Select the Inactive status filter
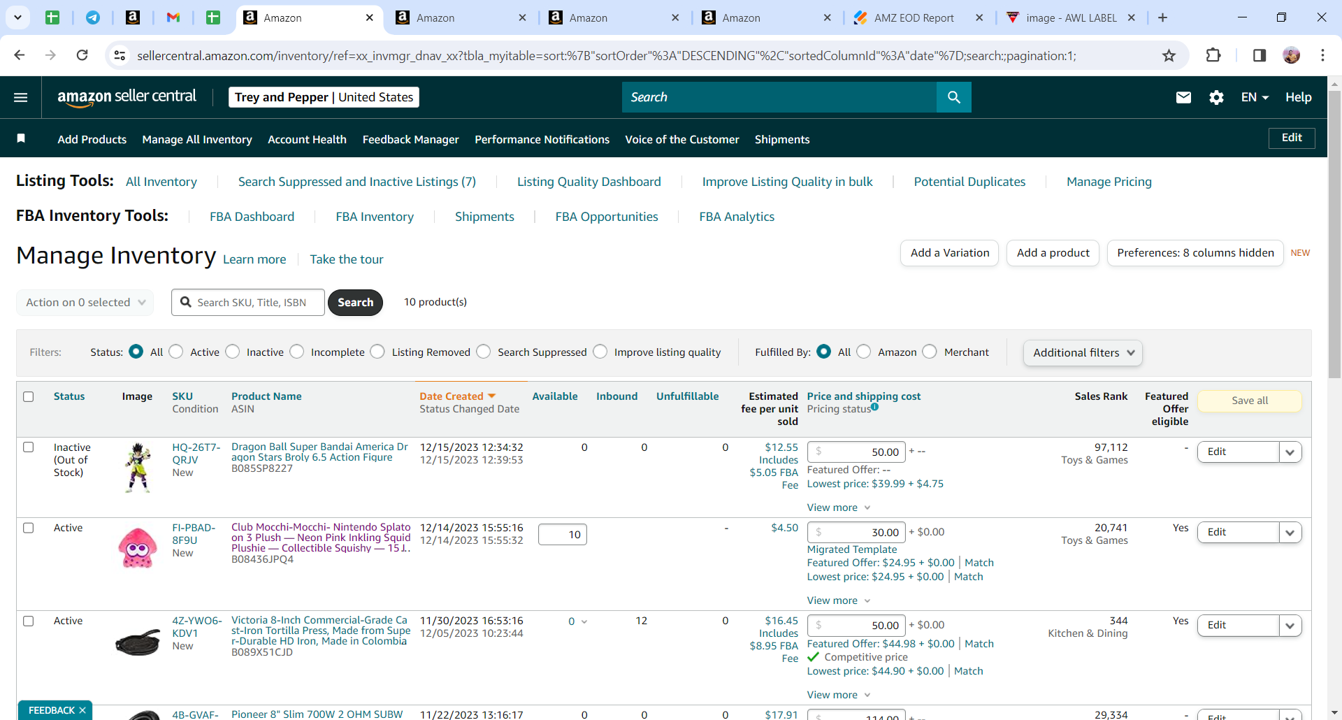This screenshot has width=1342, height=720. click(233, 352)
